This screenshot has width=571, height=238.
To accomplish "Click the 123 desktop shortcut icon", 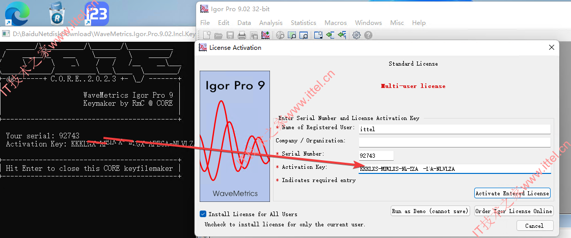I will coord(96,14).
